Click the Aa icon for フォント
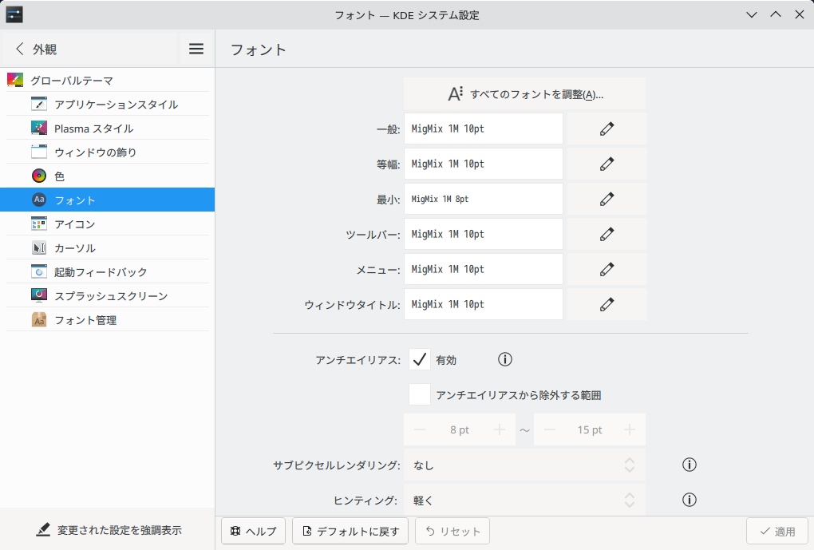Viewport: 814px width, 550px height. tap(39, 200)
